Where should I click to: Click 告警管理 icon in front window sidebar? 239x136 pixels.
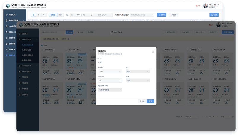[x=20, y=77]
